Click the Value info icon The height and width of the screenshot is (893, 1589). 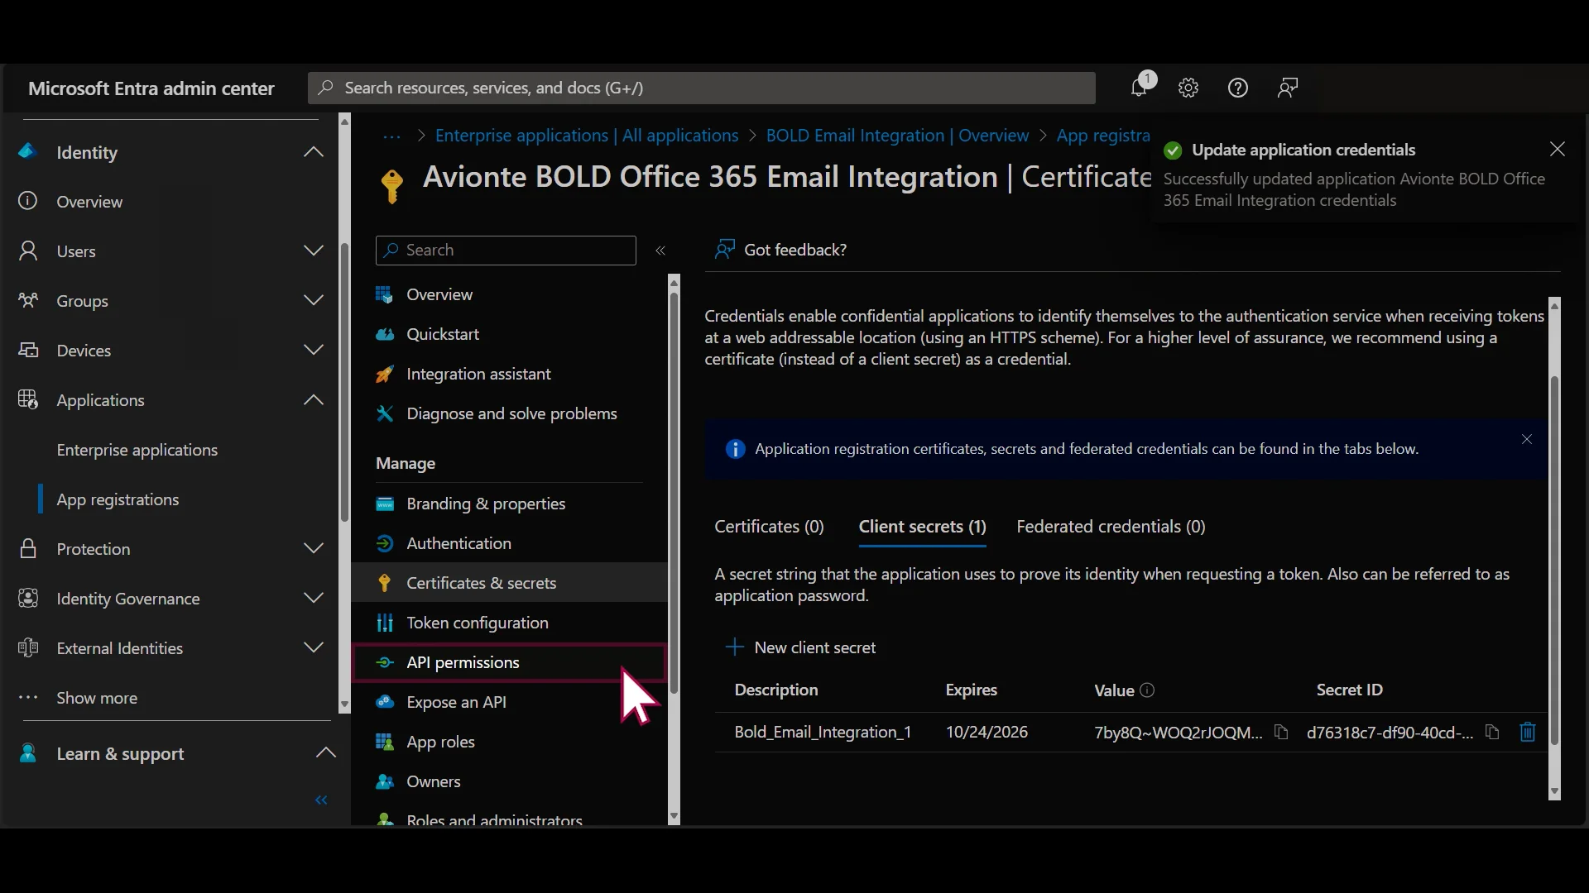(1147, 690)
